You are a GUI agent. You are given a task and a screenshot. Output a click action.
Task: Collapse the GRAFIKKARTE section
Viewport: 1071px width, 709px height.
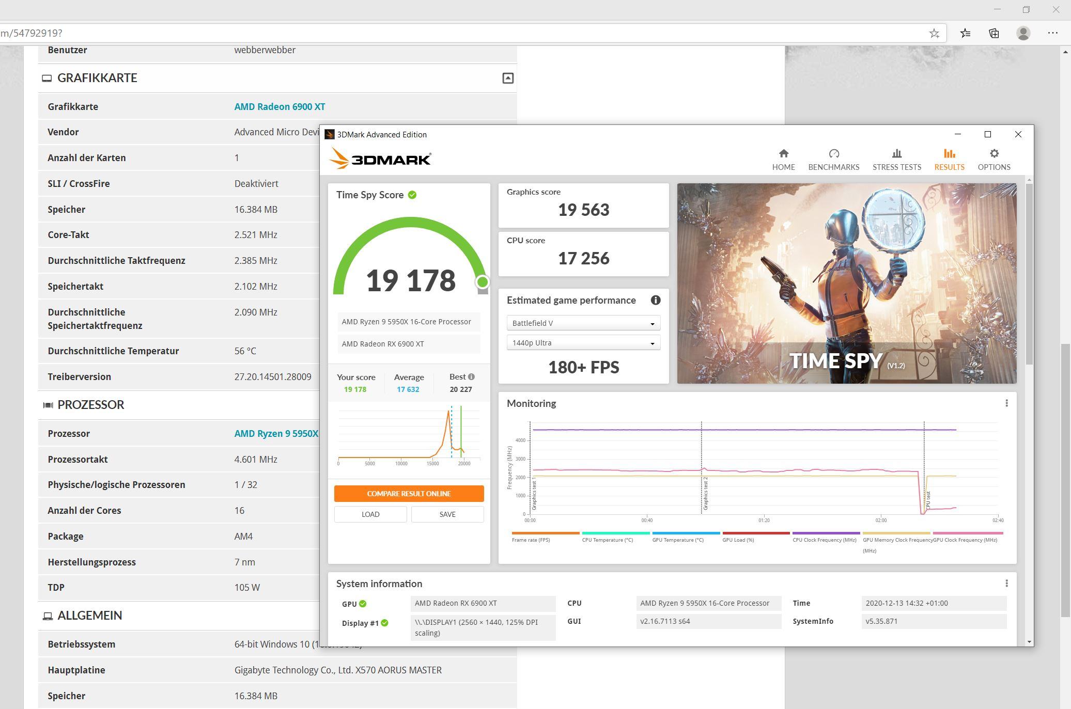(x=507, y=78)
